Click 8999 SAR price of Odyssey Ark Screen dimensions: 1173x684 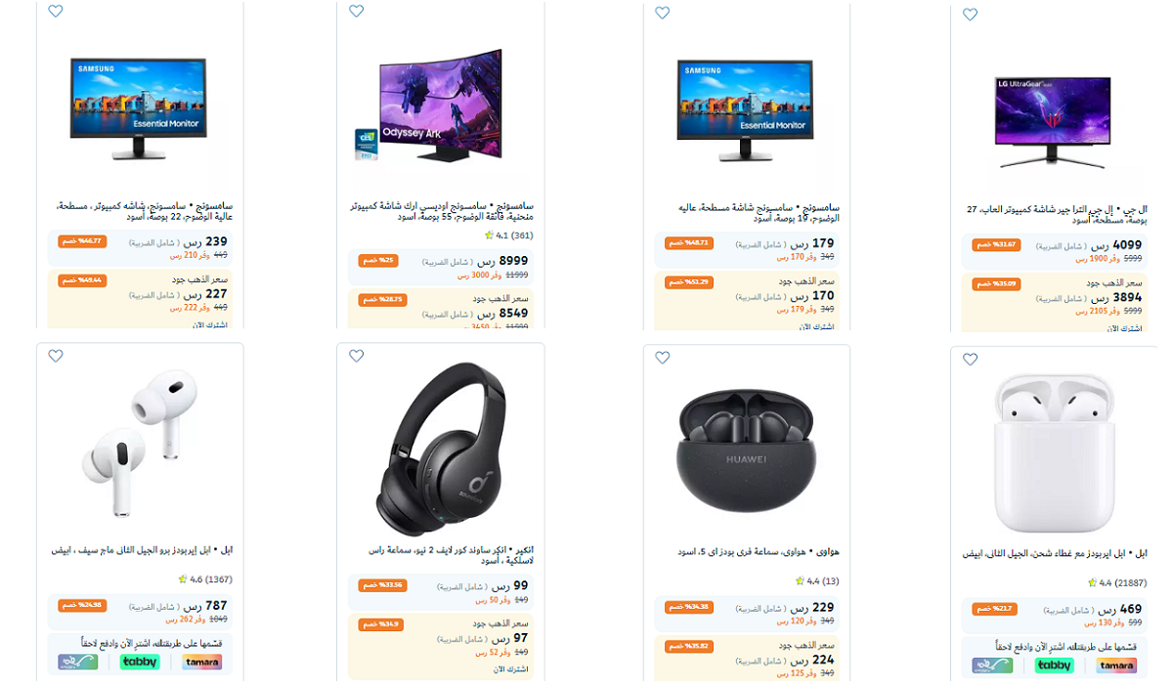[502, 261]
